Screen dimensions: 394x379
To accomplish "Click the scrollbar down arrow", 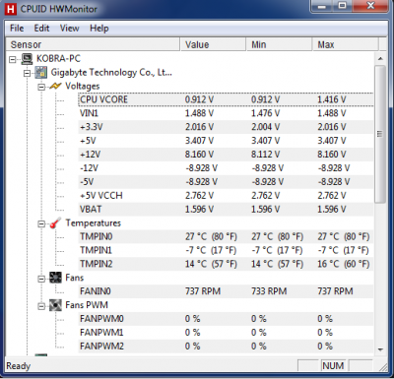I will 380,349.
